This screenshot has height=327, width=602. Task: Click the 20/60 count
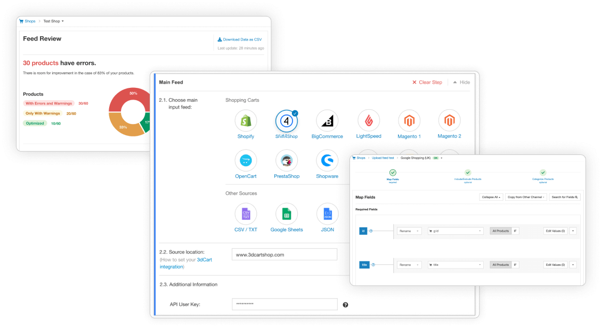(71, 113)
